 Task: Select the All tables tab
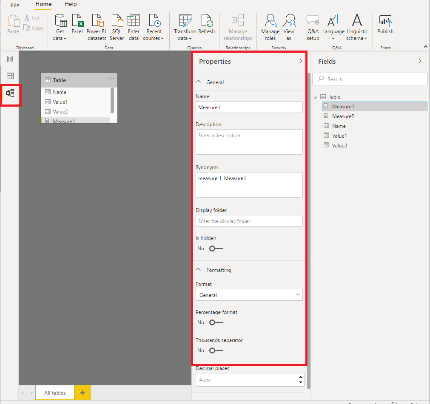click(x=55, y=393)
